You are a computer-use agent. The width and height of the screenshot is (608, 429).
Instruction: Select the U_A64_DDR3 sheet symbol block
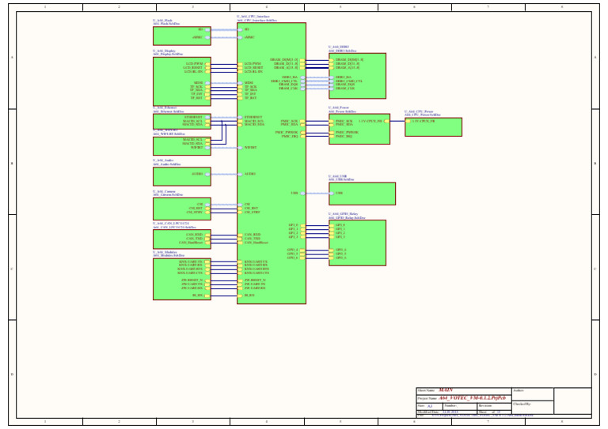[357, 76]
